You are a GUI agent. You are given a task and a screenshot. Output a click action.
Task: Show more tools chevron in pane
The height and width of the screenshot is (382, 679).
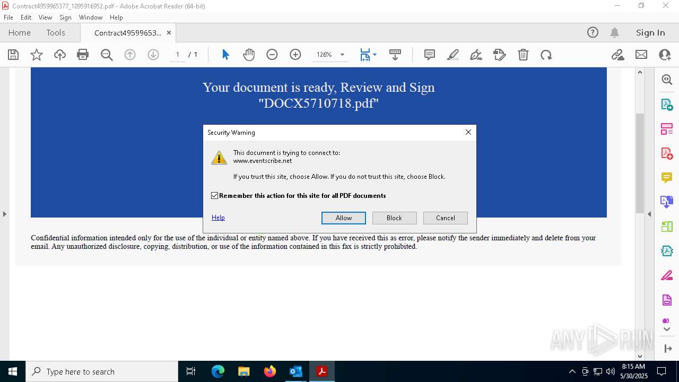coord(667,329)
